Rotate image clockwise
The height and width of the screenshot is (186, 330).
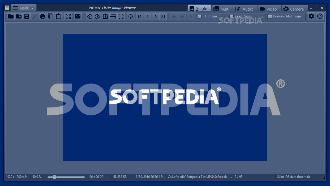click(97, 17)
